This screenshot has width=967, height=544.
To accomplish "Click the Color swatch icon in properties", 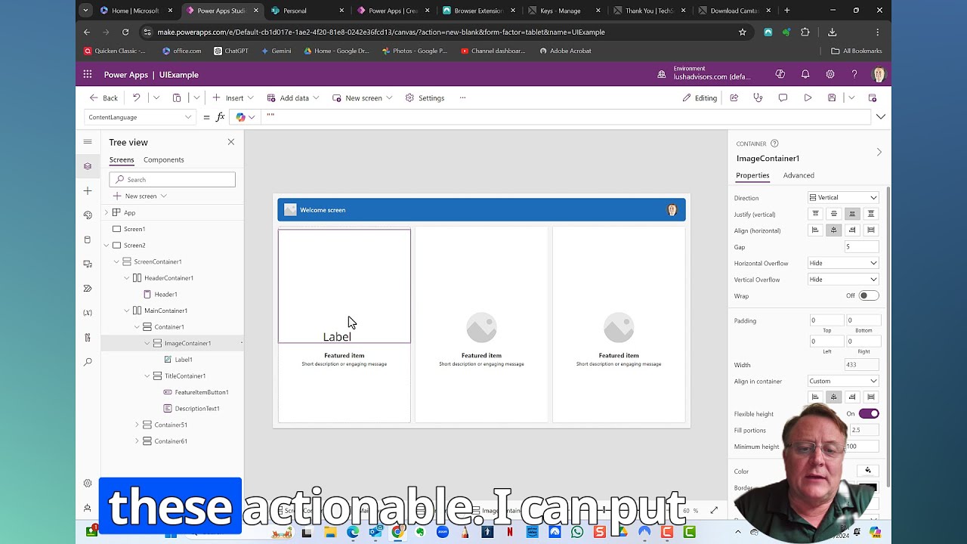I will (868, 471).
